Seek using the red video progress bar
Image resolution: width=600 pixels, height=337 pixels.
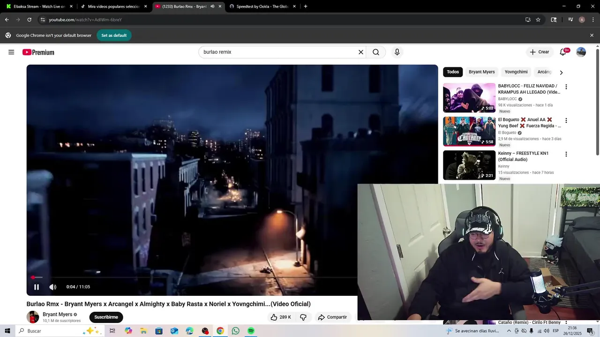[x=192, y=278]
